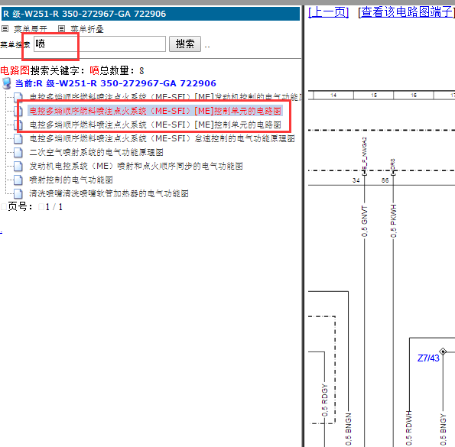The height and width of the screenshot is (447, 455).
Task: Click document icon of [ME]发动机控制的电气功能 row
Action: [18, 97]
